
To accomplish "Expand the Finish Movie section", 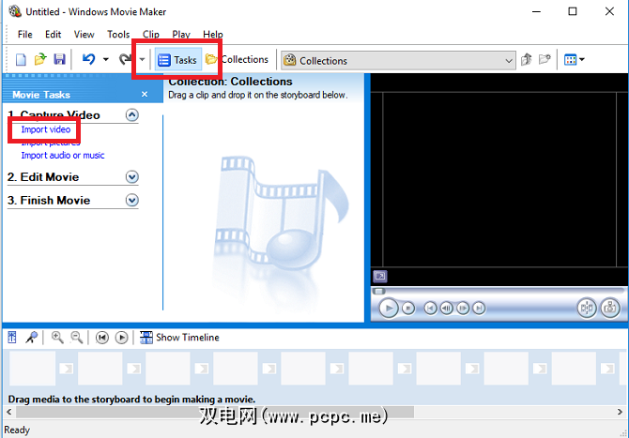I will click(132, 200).
